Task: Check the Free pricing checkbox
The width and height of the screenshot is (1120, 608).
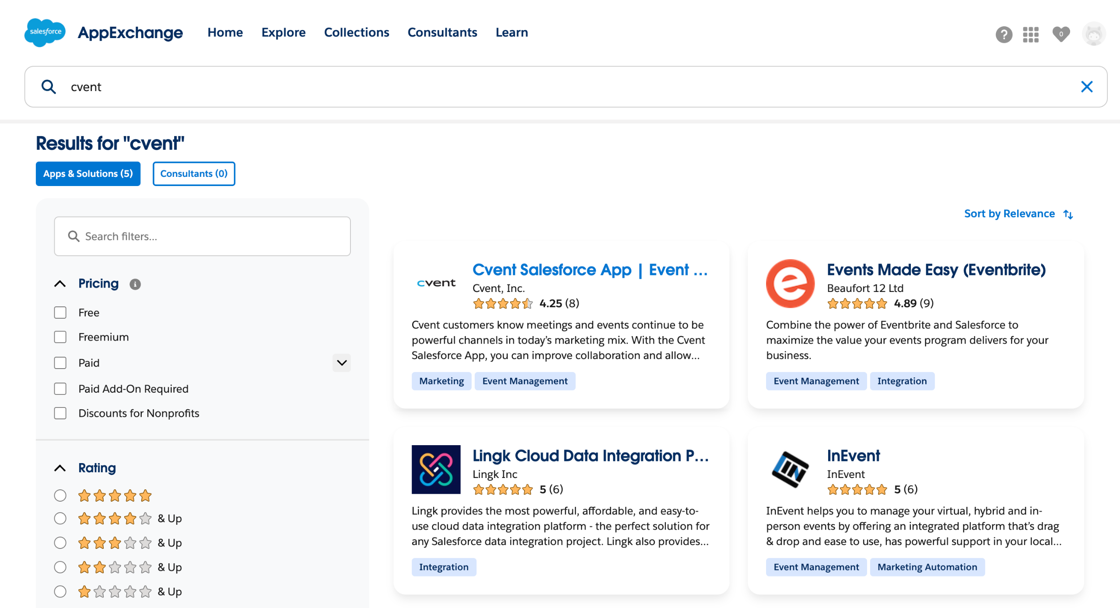Action: click(60, 313)
